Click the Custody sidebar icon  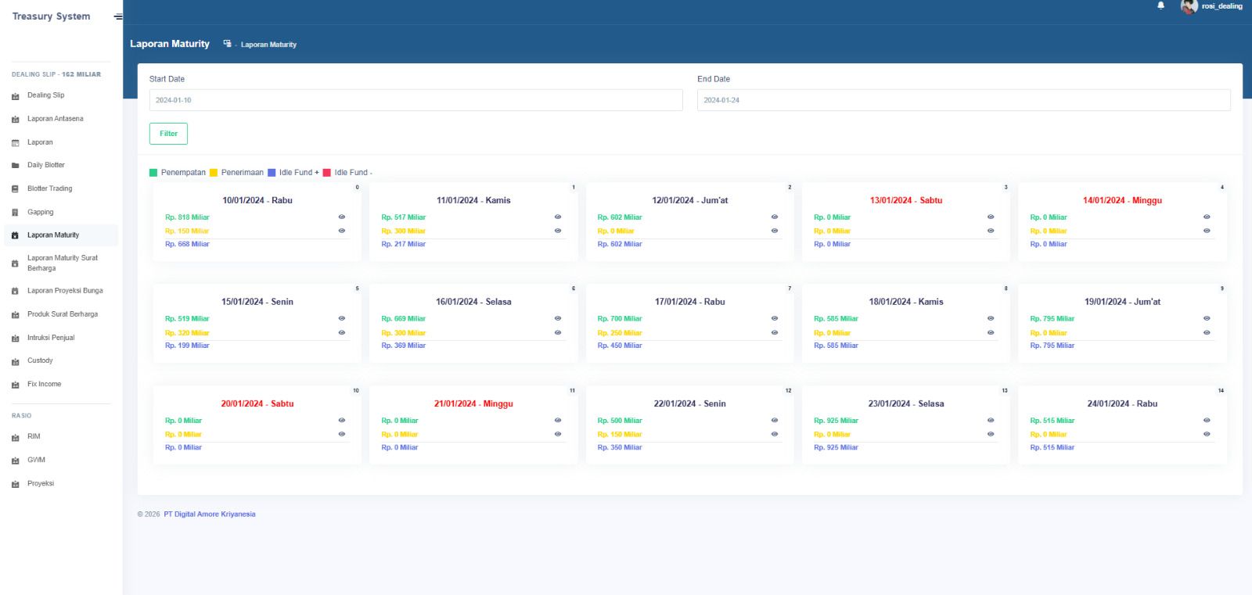[x=15, y=362]
